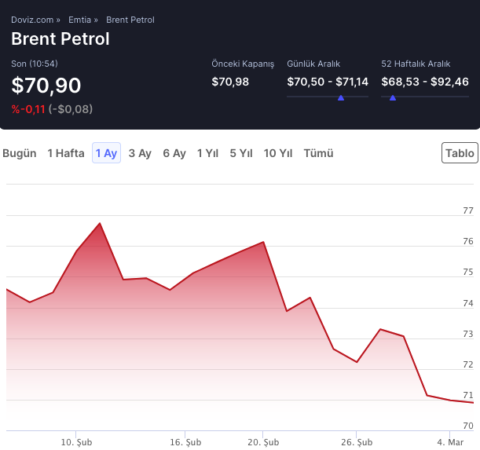Show all data with Tümü
The width and height of the screenshot is (480, 450).
(x=318, y=153)
